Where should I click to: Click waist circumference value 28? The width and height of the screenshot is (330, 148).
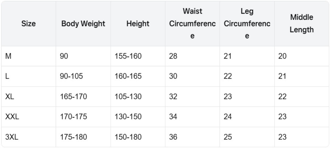(x=173, y=56)
